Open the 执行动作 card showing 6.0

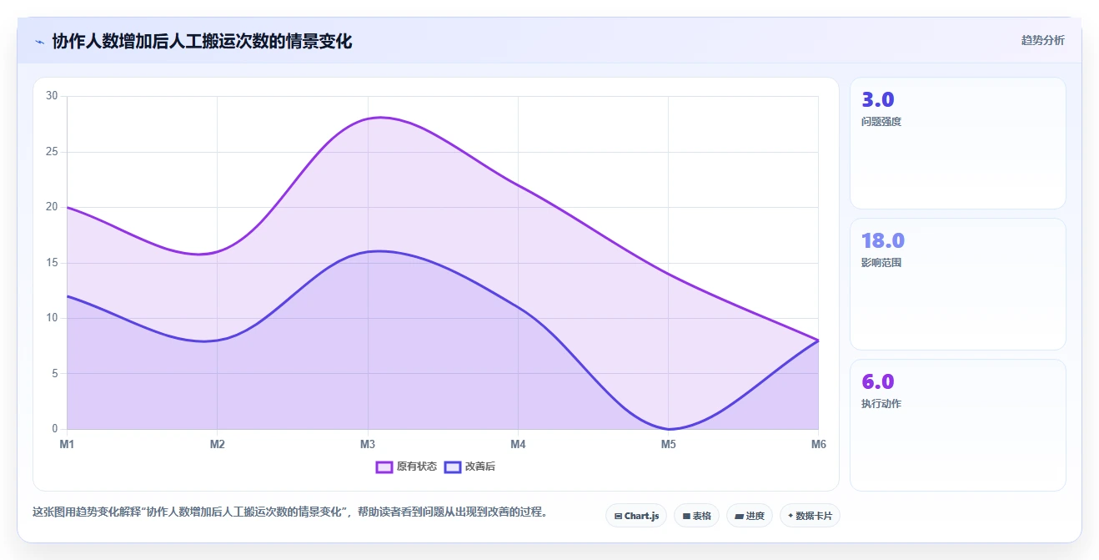click(957, 425)
